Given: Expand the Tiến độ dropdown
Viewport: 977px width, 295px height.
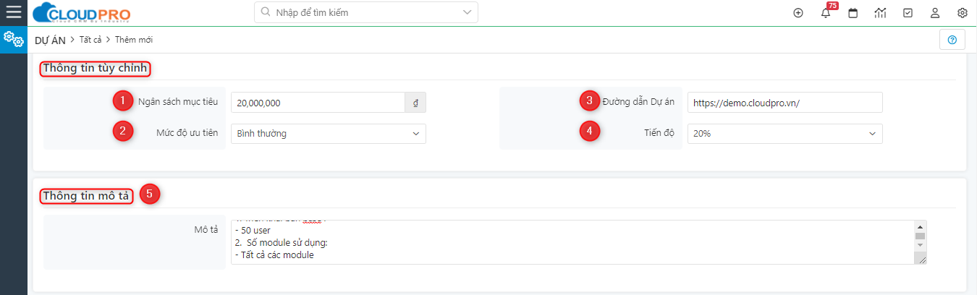Looking at the screenshot, I should click(x=784, y=134).
